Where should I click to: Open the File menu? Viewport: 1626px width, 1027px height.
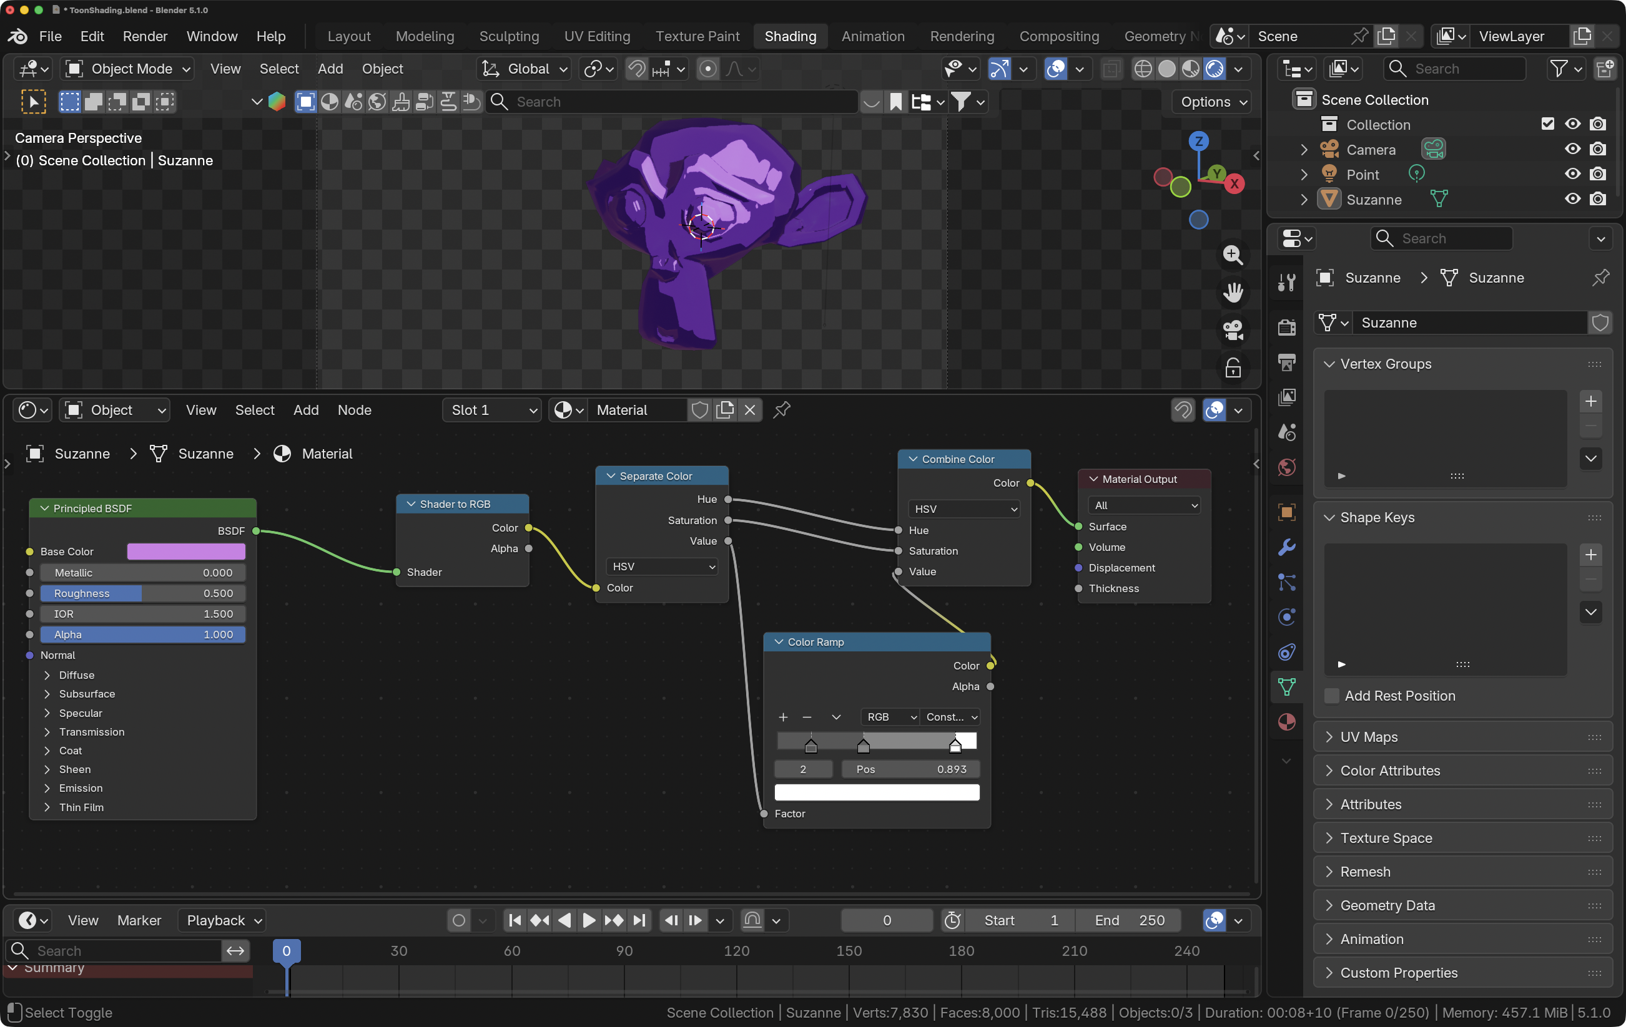(50, 36)
